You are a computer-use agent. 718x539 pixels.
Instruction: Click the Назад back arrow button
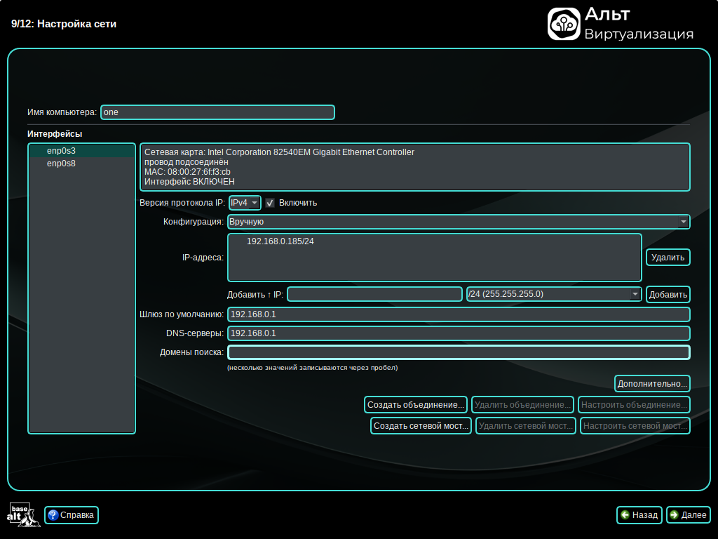pyautogui.click(x=639, y=515)
